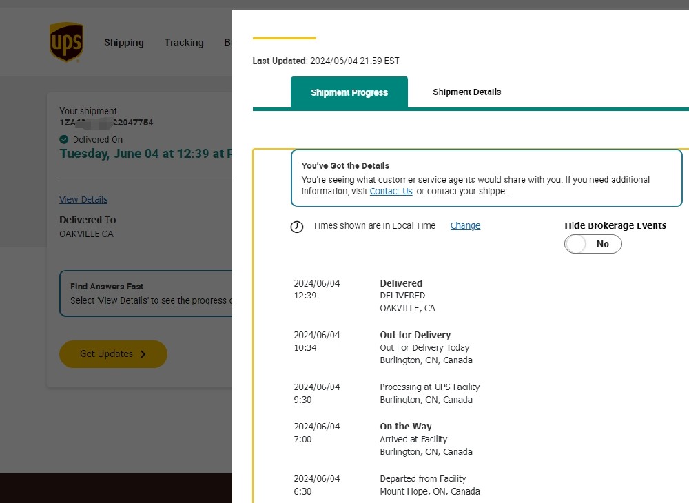Image resolution: width=689 pixels, height=503 pixels.
Task: Toggle the Hide Brokerage Events switch
Action: tap(593, 244)
